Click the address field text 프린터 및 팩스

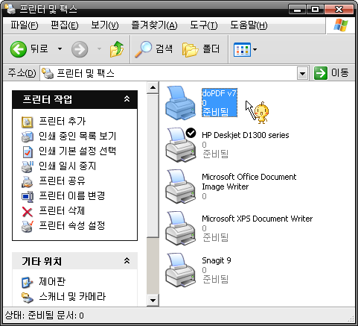pos(86,73)
